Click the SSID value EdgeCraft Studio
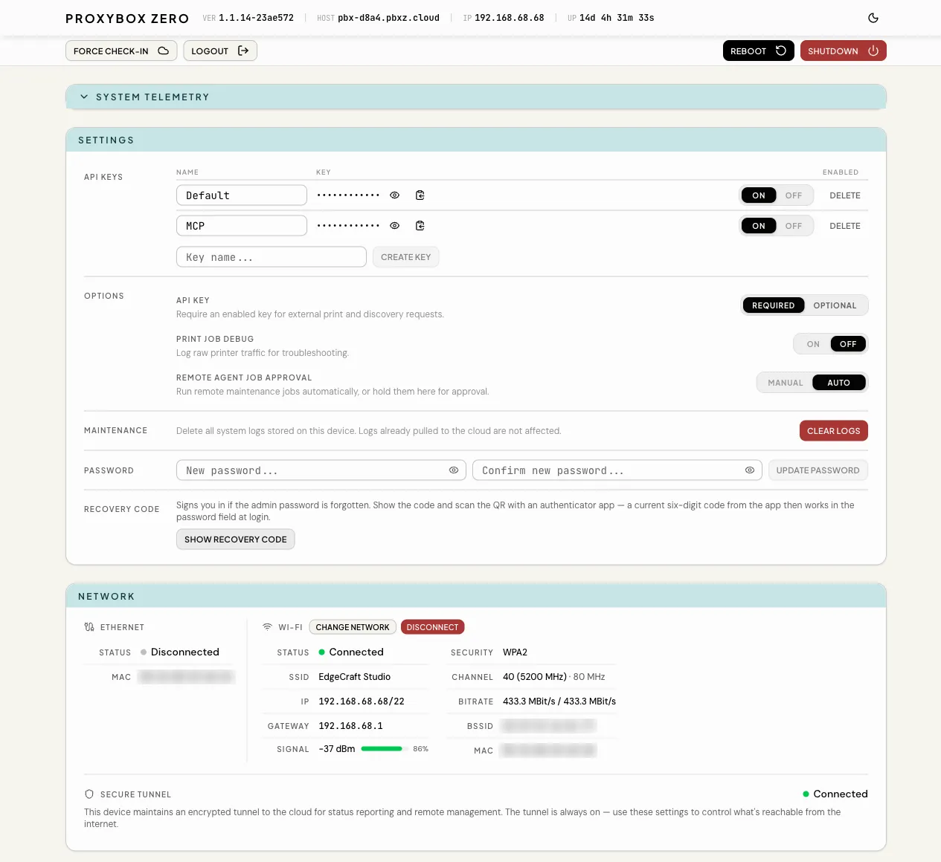941x862 pixels. (x=355, y=677)
